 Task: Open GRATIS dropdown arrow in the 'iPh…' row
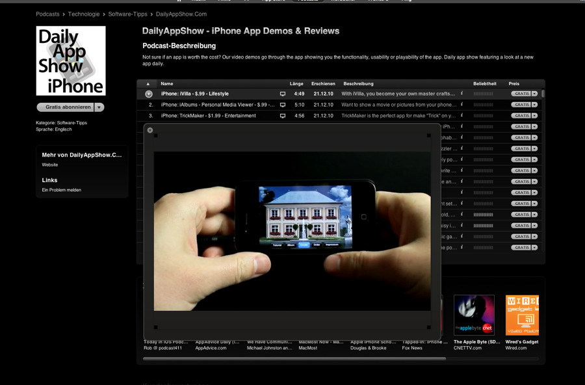(x=535, y=127)
